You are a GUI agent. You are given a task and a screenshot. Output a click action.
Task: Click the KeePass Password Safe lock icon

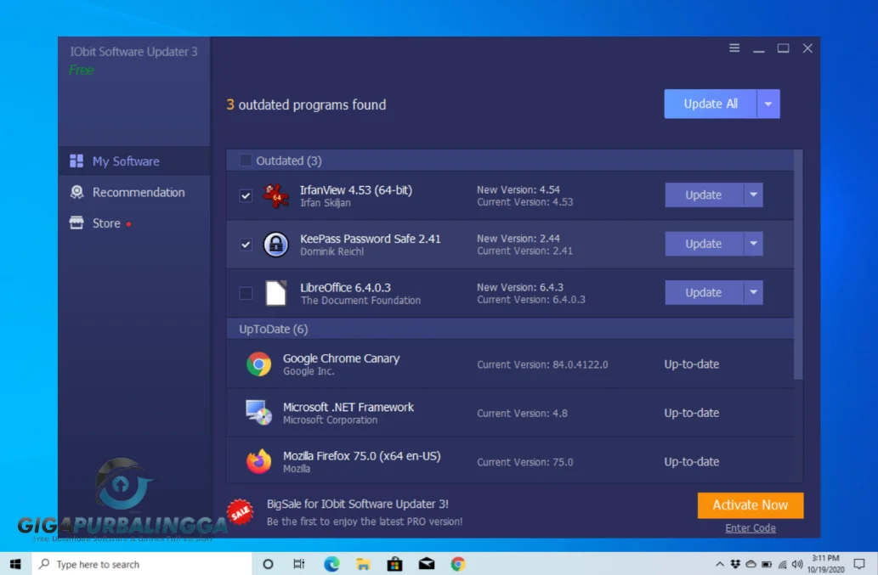pos(275,244)
